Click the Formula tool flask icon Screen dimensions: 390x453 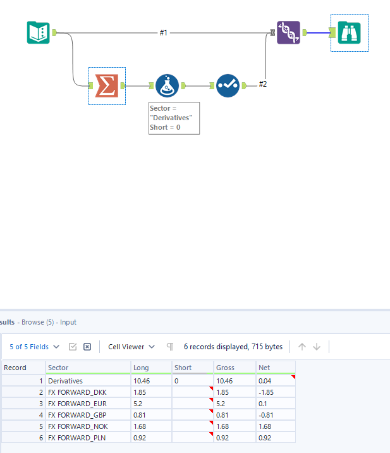coord(167,86)
